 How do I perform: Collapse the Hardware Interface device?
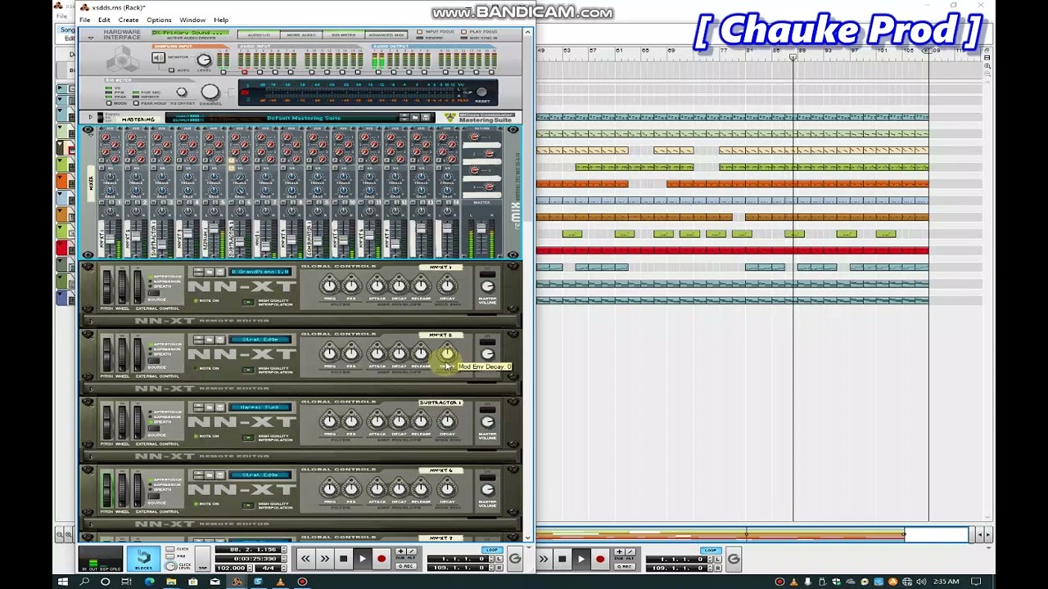click(x=90, y=38)
